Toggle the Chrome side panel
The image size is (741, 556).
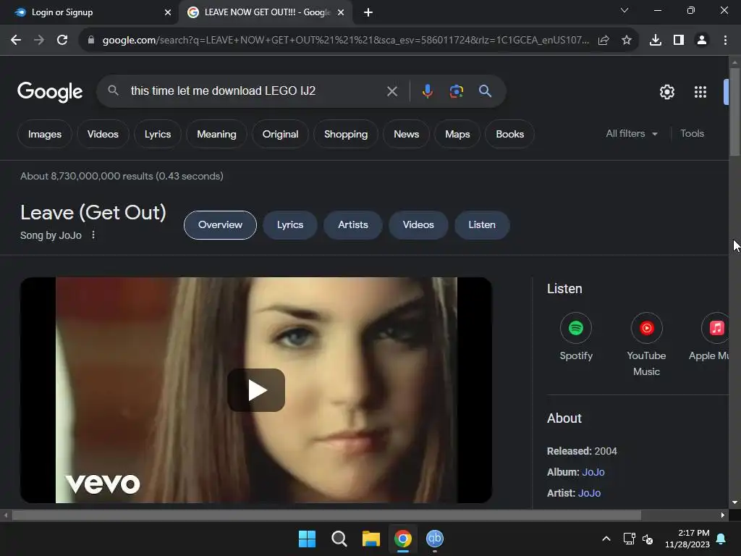(679, 41)
